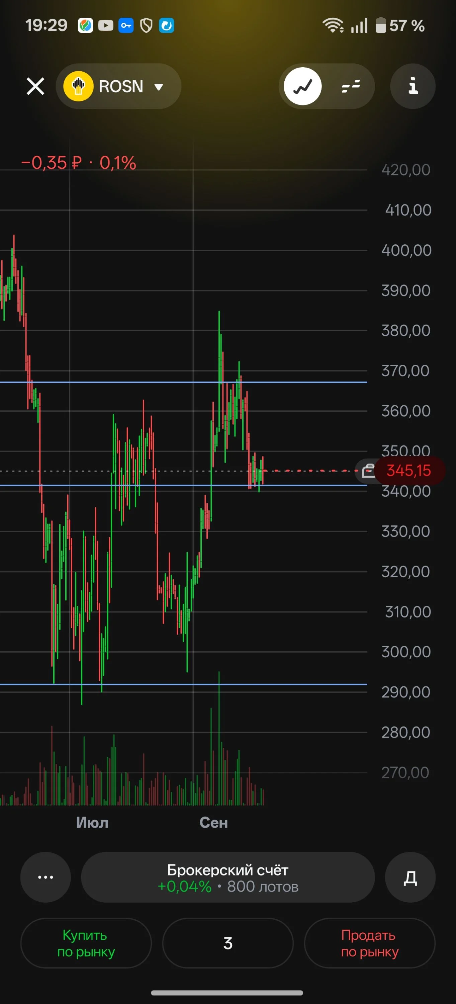
Task: Switch to the line chart mode toggle
Action: (302, 86)
